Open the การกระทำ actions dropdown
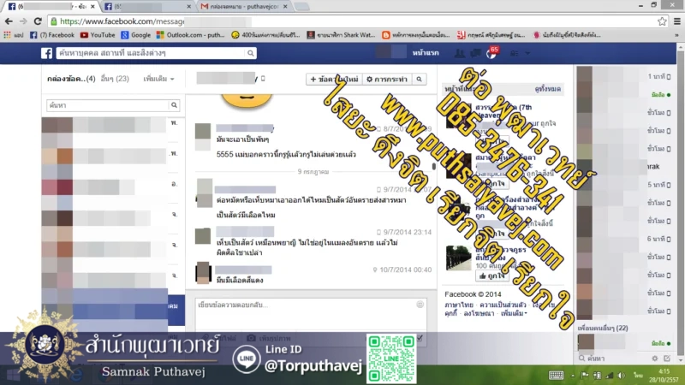Image resolution: width=685 pixels, height=385 pixels. tap(387, 79)
